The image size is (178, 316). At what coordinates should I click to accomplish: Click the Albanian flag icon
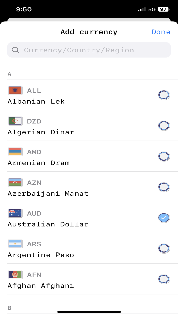pos(15,90)
